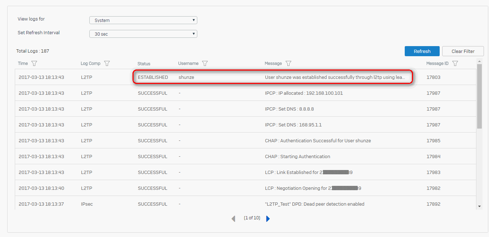Expand the Set Refresh Interval dropdown
489x237 pixels.
[143, 34]
